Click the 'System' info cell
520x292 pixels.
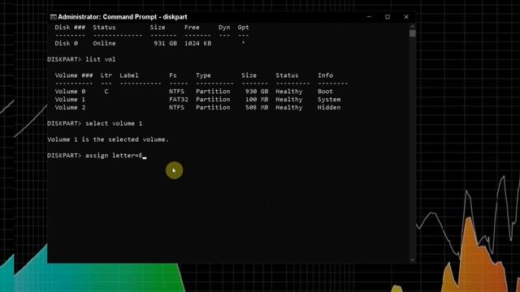pyautogui.click(x=329, y=99)
